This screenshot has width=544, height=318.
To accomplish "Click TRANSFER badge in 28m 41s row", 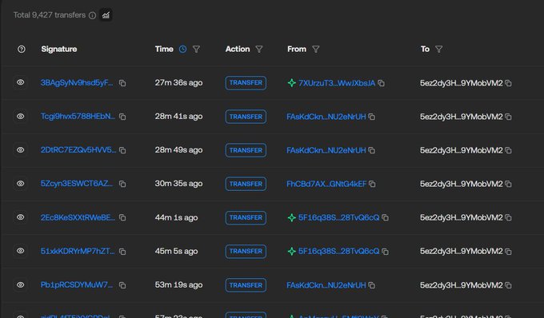I will pos(246,117).
